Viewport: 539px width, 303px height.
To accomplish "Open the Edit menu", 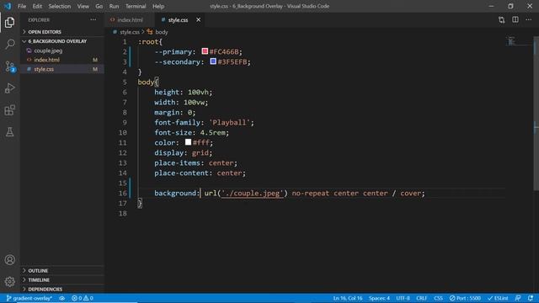I will click(x=37, y=6).
